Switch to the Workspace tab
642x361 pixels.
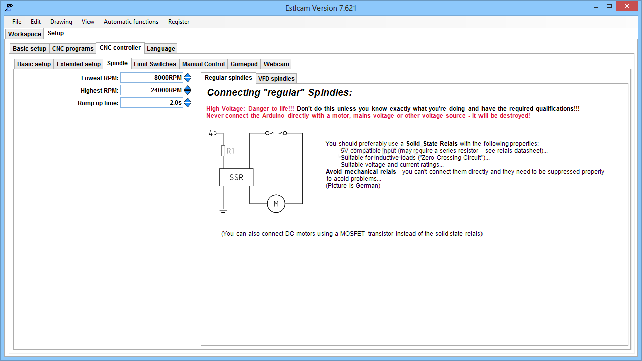tap(25, 34)
